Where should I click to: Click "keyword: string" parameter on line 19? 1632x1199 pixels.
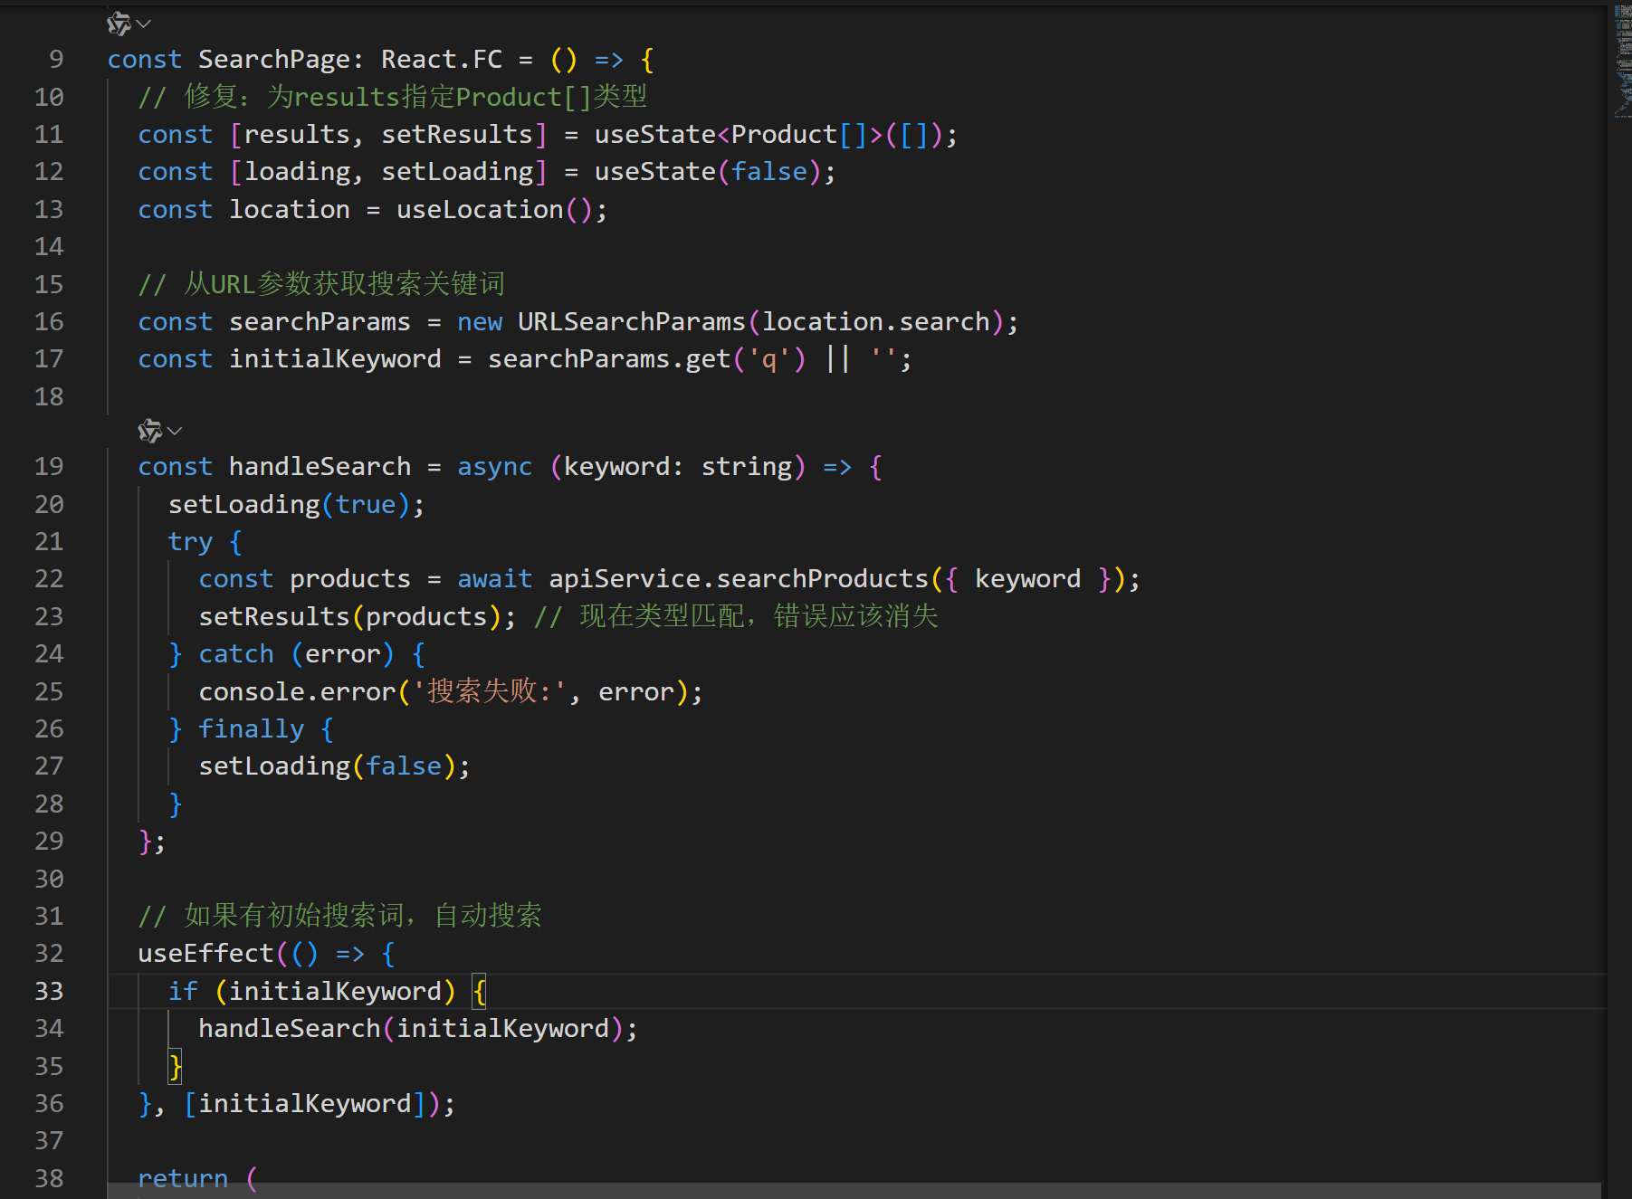677,467
